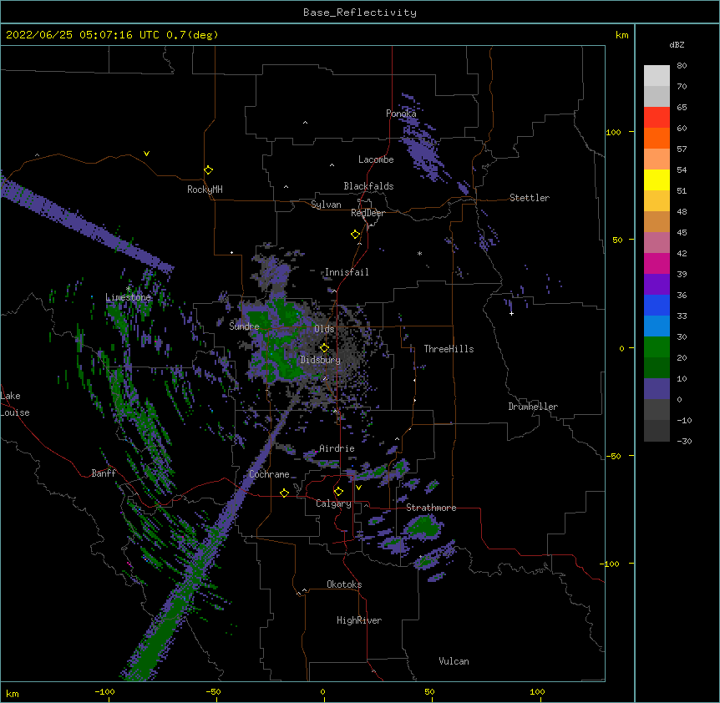Click the yellow radar site marker near Olds
This screenshot has height=703, width=720.
point(324,348)
